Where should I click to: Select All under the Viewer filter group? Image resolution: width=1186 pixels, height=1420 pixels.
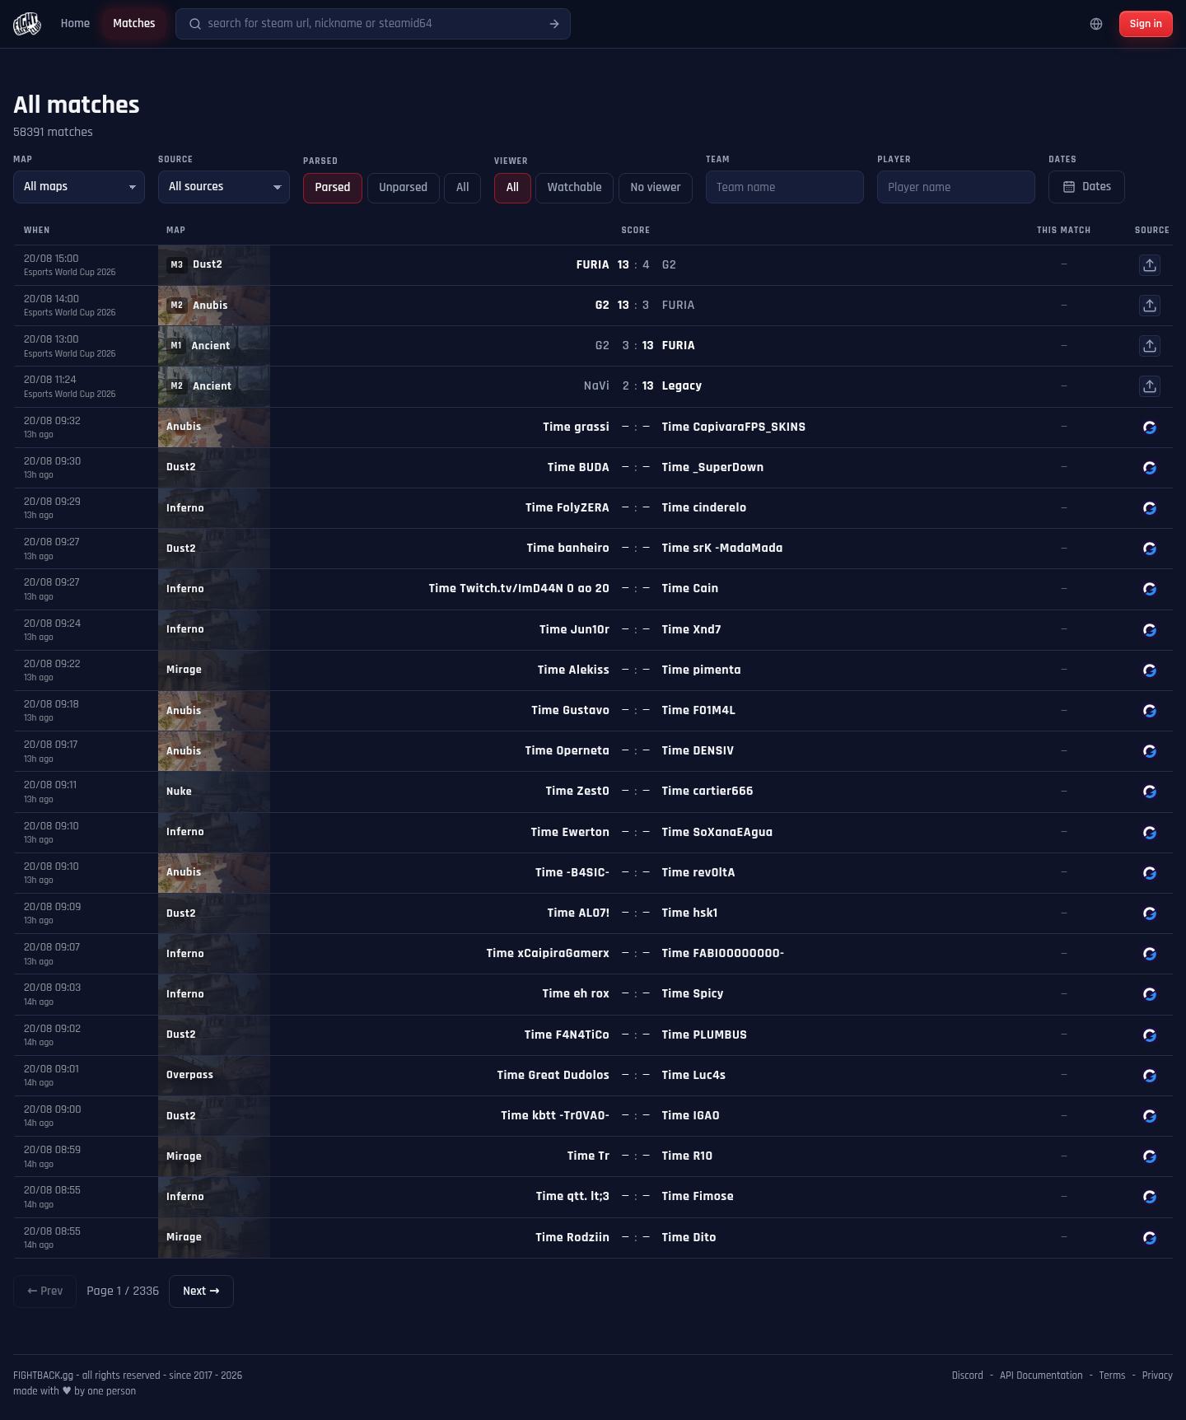point(512,188)
